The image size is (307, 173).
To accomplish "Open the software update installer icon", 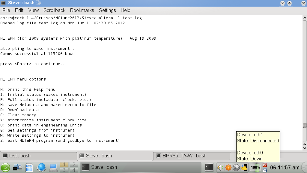I will 17,167.
